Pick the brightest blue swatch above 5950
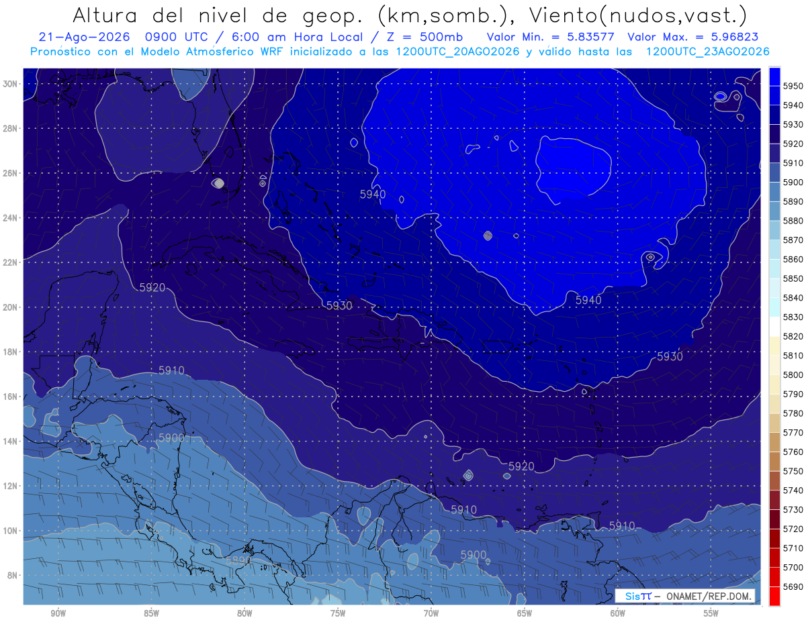 [774, 76]
